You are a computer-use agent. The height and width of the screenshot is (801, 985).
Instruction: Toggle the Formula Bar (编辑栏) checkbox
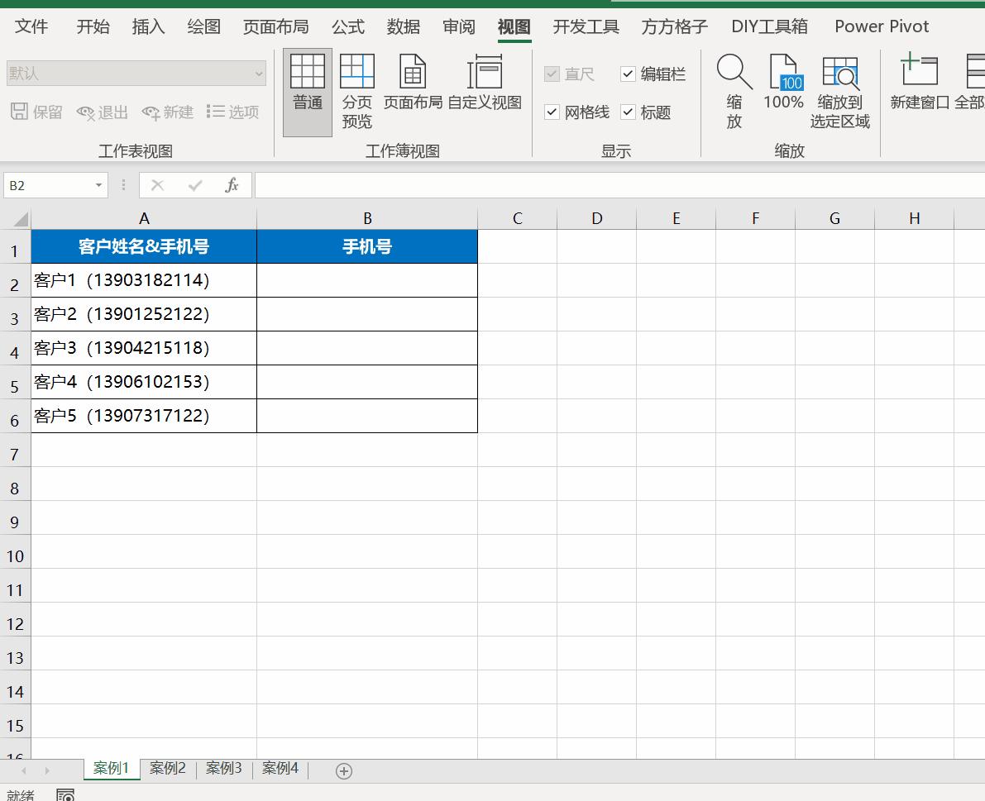[x=628, y=74]
